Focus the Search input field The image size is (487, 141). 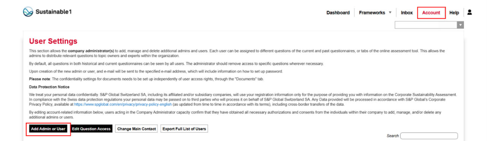coord(429,136)
